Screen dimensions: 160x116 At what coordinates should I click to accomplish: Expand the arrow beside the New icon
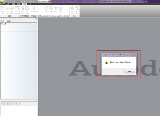point(9,2)
